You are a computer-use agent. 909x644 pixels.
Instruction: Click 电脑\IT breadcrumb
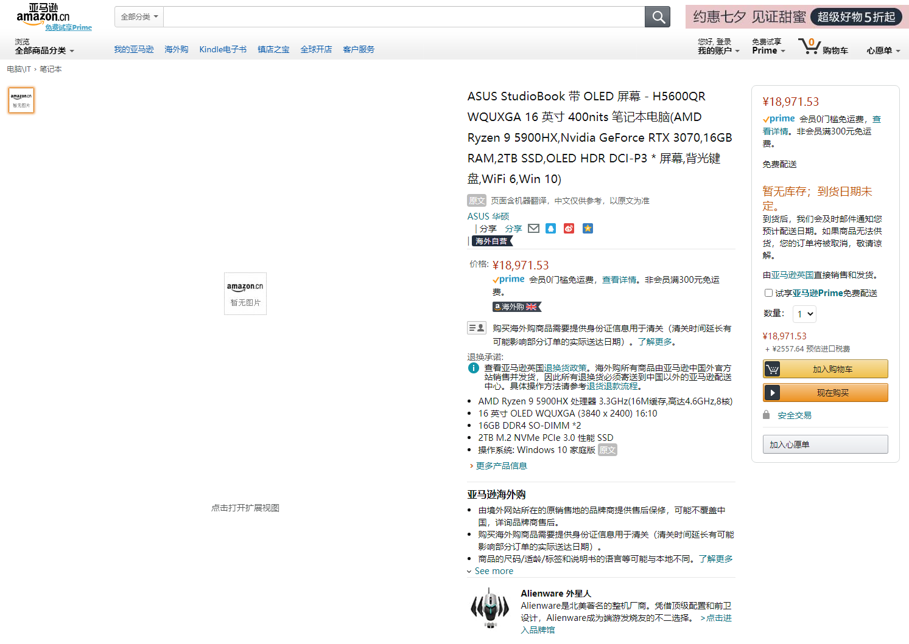click(x=19, y=69)
